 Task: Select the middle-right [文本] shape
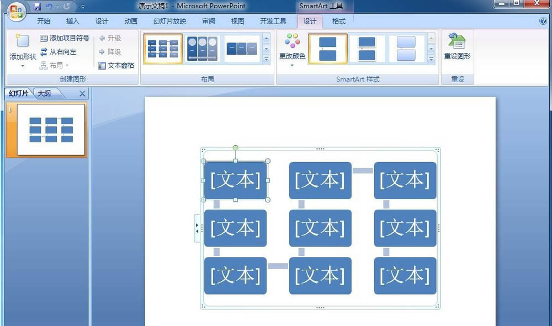pos(405,228)
